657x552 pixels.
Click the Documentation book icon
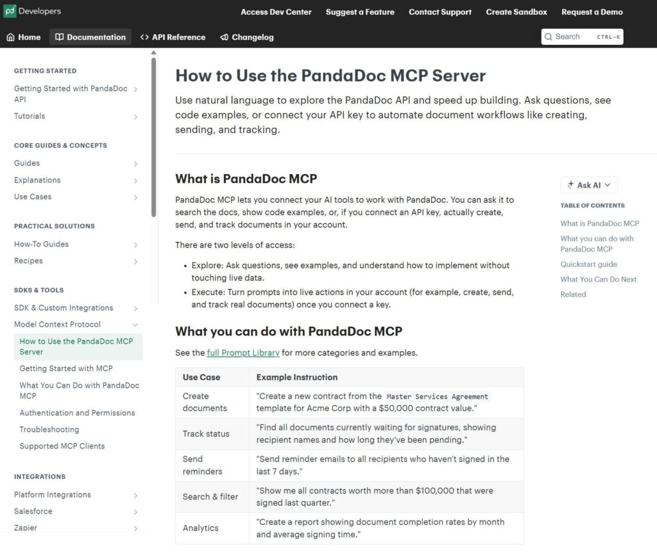click(x=60, y=37)
